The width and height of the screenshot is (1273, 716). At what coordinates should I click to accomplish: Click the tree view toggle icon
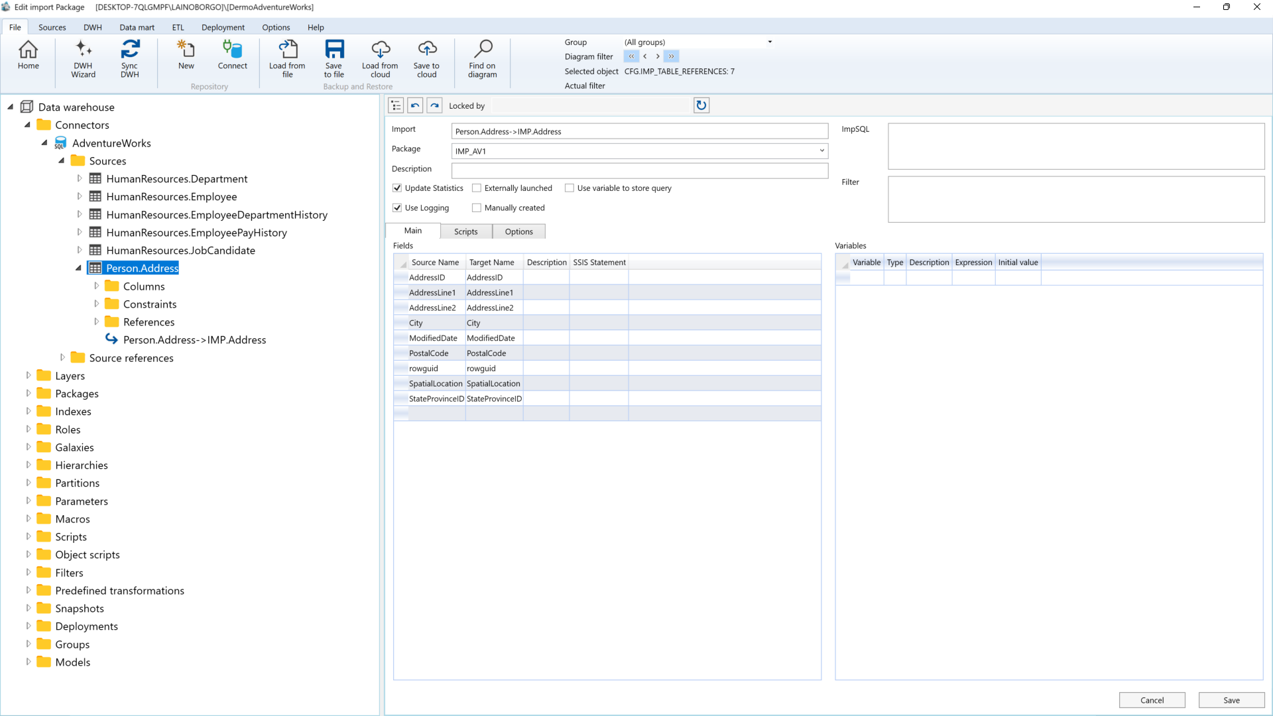tap(396, 105)
